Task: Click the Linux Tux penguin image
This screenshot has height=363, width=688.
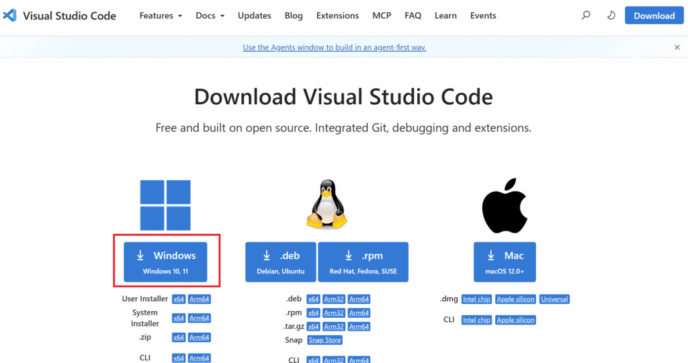Action: pyautogui.click(x=327, y=204)
